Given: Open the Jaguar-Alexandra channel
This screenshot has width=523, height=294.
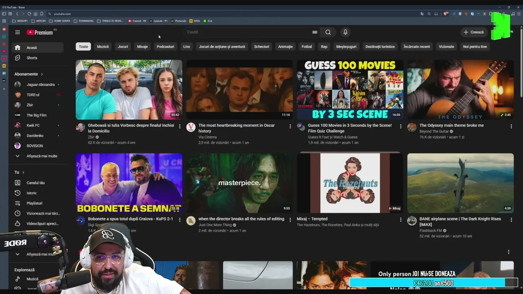Looking at the screenshot, I should point(38,85).
